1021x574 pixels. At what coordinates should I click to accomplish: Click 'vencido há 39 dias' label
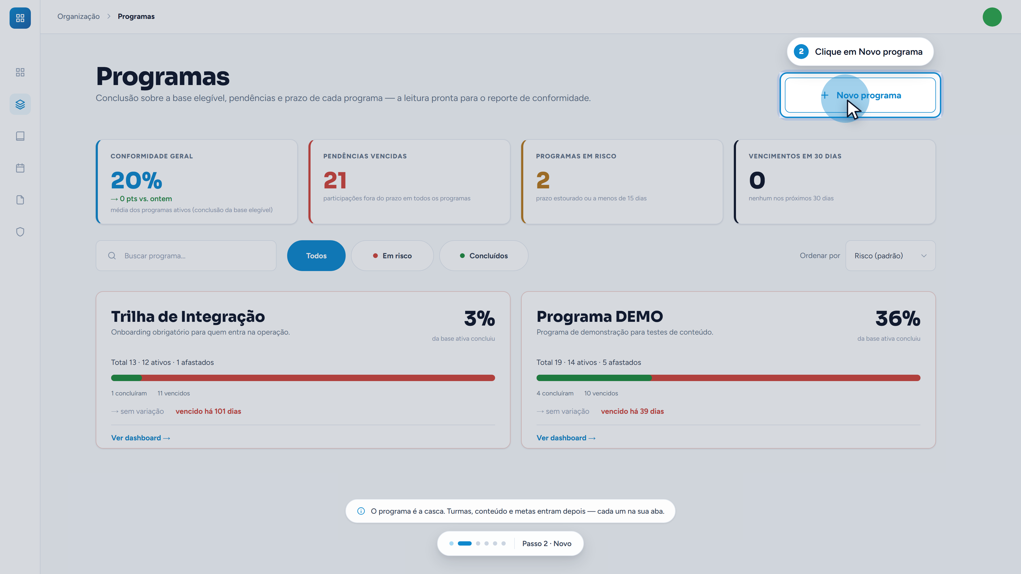click(632, 411)
